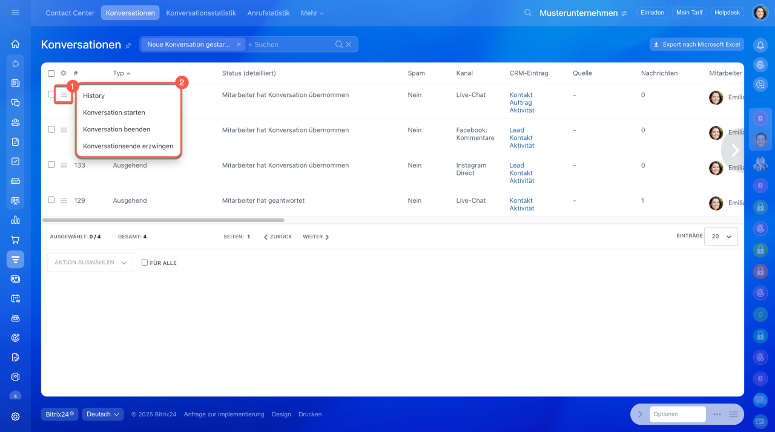
Task: Go to home in the left sidebar
Action: point(15,44)
